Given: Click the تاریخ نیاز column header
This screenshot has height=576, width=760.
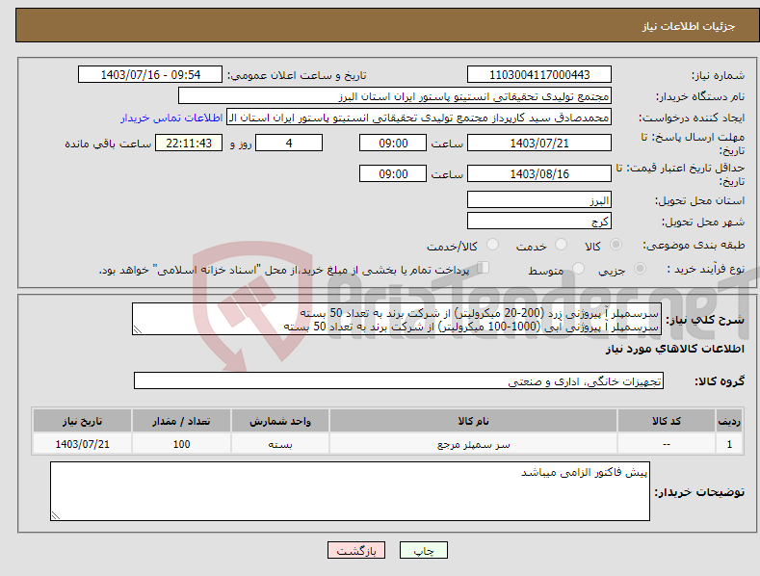Looking at the screenshot, I should tap(82, 421).
